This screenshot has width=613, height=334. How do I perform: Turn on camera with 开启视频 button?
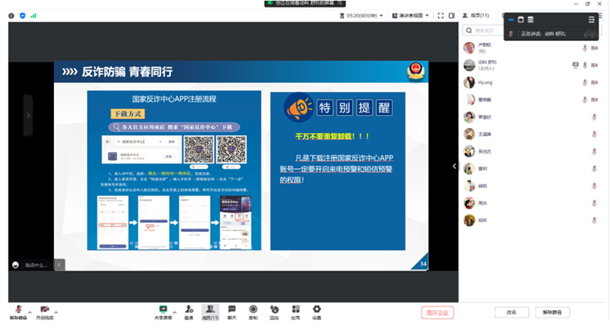44,309
